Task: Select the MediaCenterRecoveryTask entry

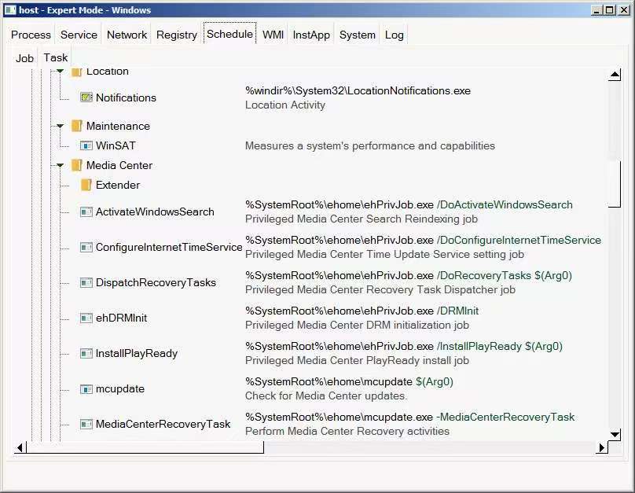Action: click(163, 425)
